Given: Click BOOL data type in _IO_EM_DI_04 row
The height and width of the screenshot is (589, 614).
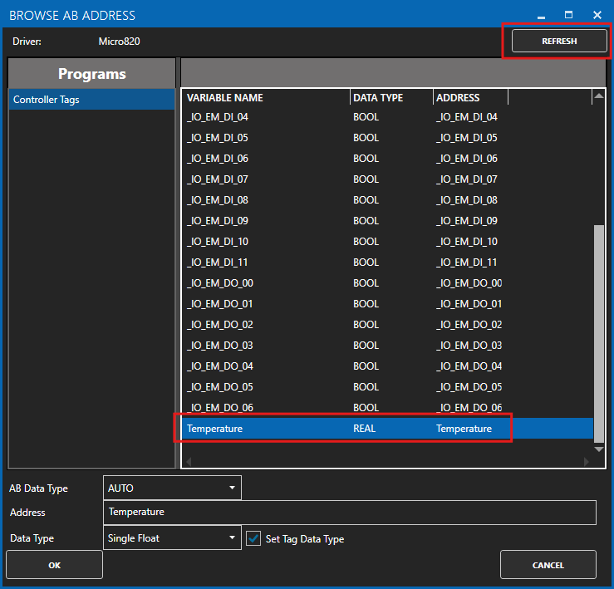Looking at the screenshot, I should click(x=366, y=116).
